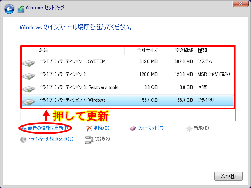Sort by 空き領域 column header

click(x=183, y=51)
